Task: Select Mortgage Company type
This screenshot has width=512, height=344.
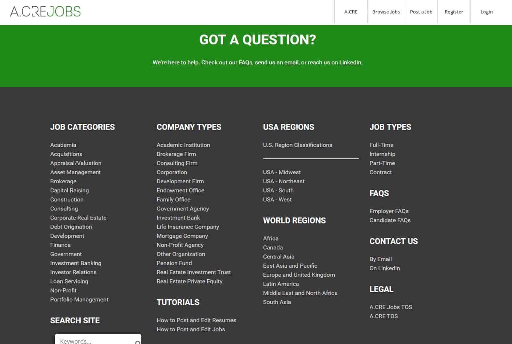Action: tap(182, 236)
